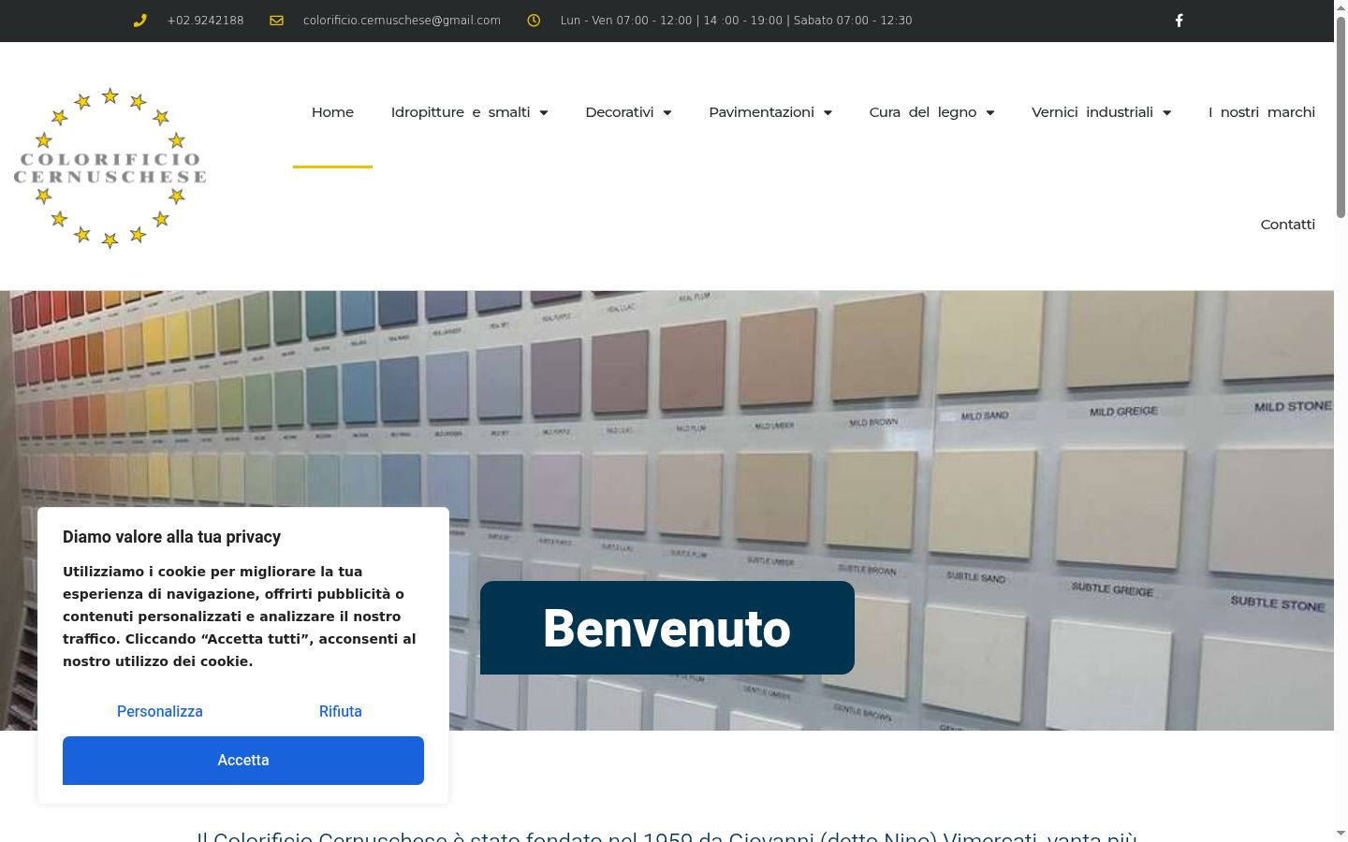Click the scrollbar down arrow
The width and height of the screenshot is (1348, 842).
coord(1341,834)
